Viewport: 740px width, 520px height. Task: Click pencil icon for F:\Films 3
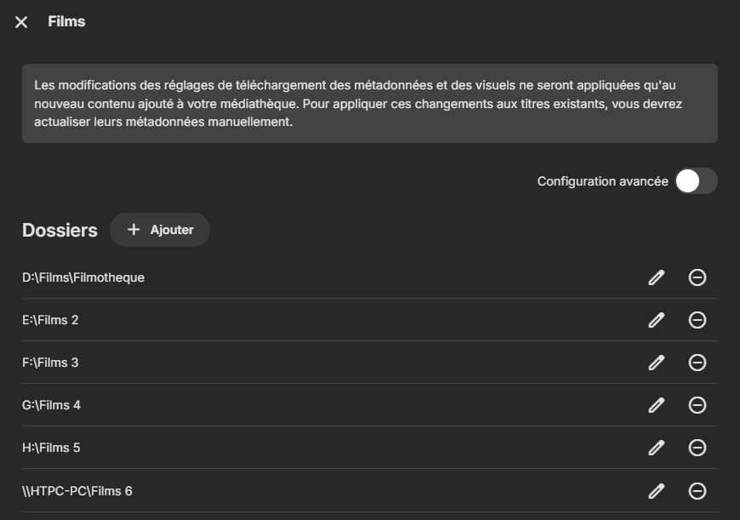pyautogui.click(x=656, y=363)
